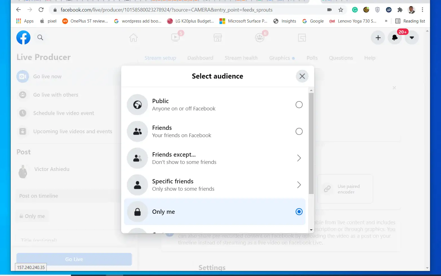Click the plus Create button

[378, 38]
